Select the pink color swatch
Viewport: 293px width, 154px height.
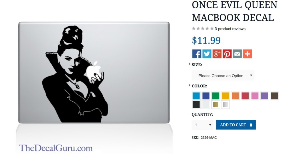255,96
